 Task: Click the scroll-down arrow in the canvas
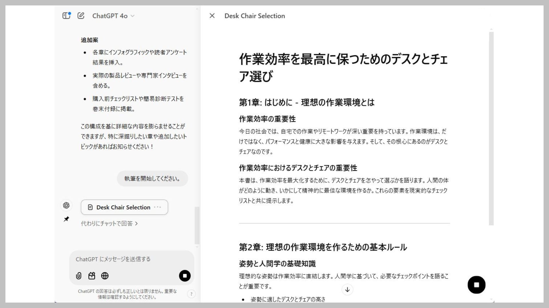347,290
